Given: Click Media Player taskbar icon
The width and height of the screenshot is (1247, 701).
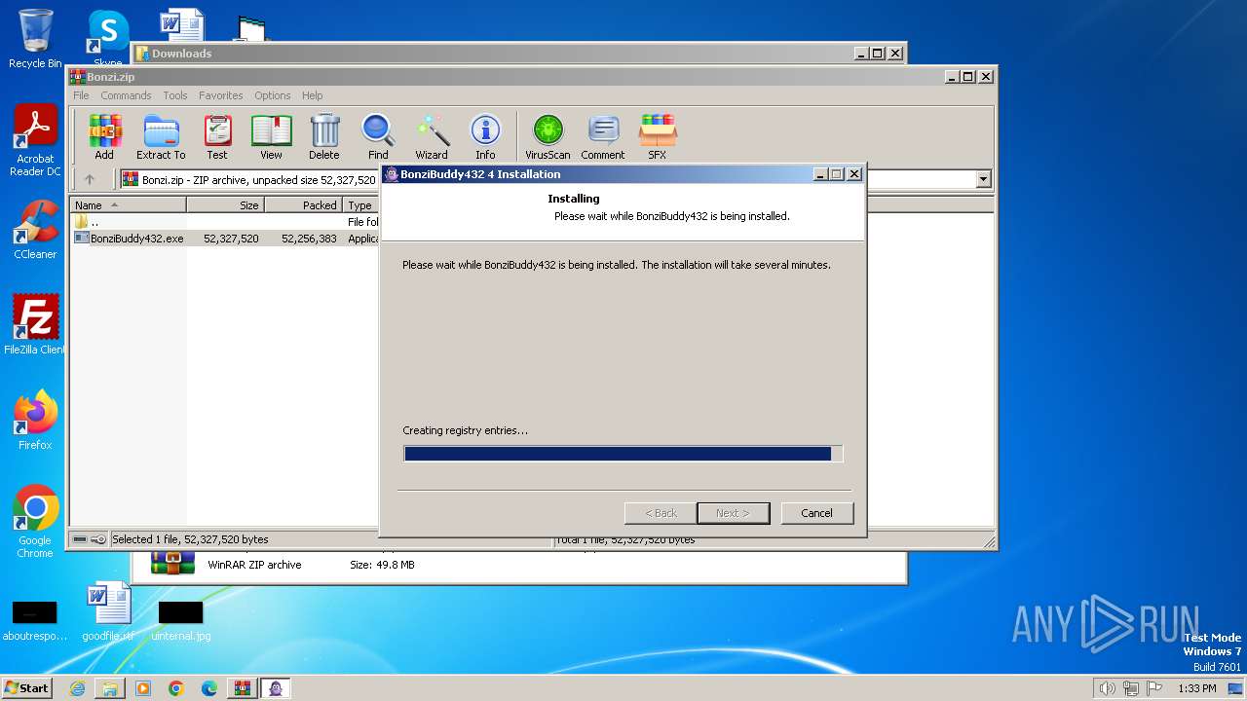Looking at the screenshot, I should tap(143, 688).
